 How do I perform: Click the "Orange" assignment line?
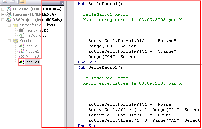pos(132,51)
